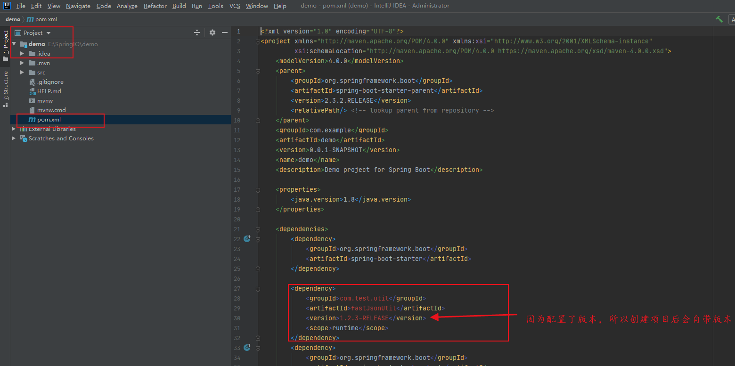Expand External Libraries node arrow
735x366 pixels.
click(14, 129)
